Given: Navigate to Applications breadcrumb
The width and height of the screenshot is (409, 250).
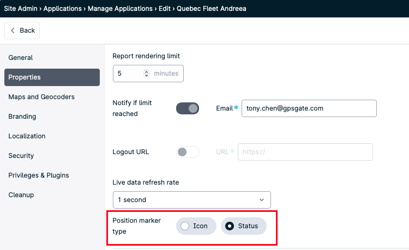Looking at the screenshot, I should (63, 9).
